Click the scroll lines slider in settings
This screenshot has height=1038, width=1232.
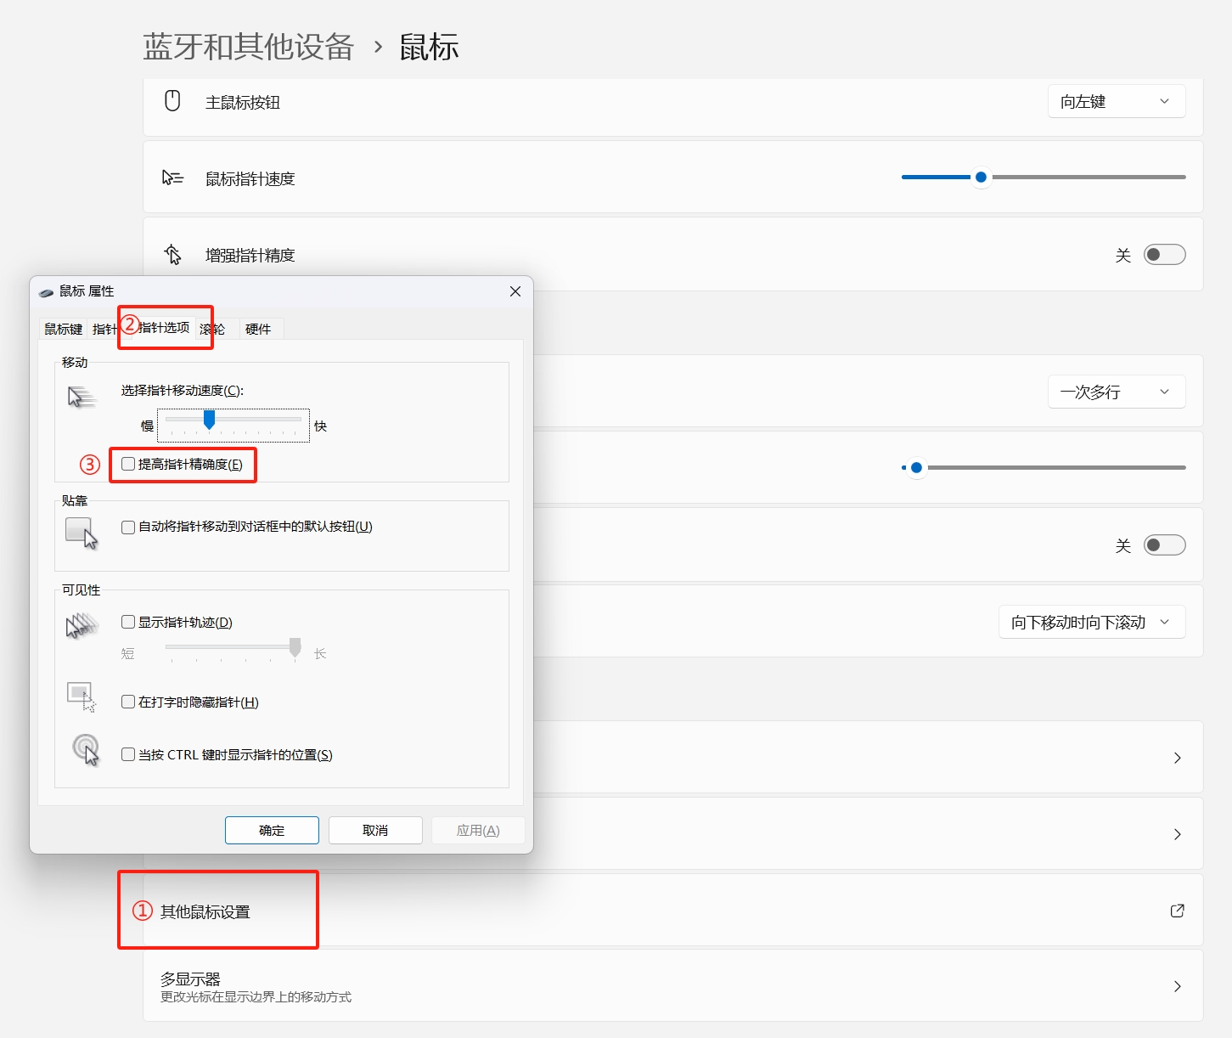[1044, 467]
